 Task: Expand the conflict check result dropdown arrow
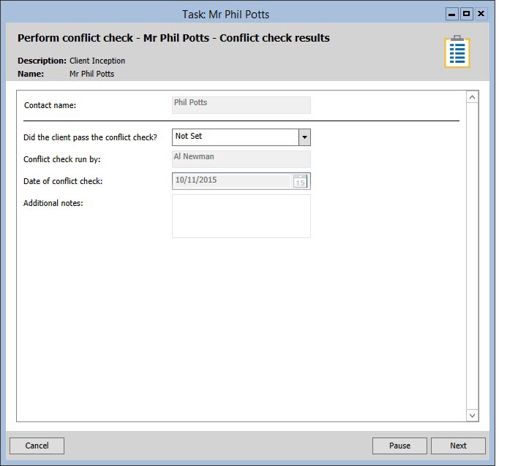coord(304,137)
